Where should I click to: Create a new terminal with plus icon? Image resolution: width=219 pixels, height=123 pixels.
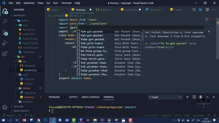(x=188, y=97)
